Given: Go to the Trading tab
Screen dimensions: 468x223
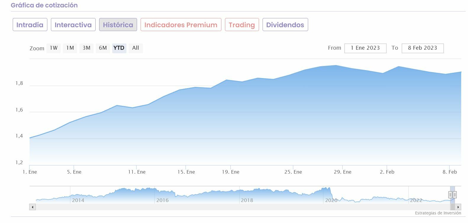Looking at the screenshot, I should [242, 25].
